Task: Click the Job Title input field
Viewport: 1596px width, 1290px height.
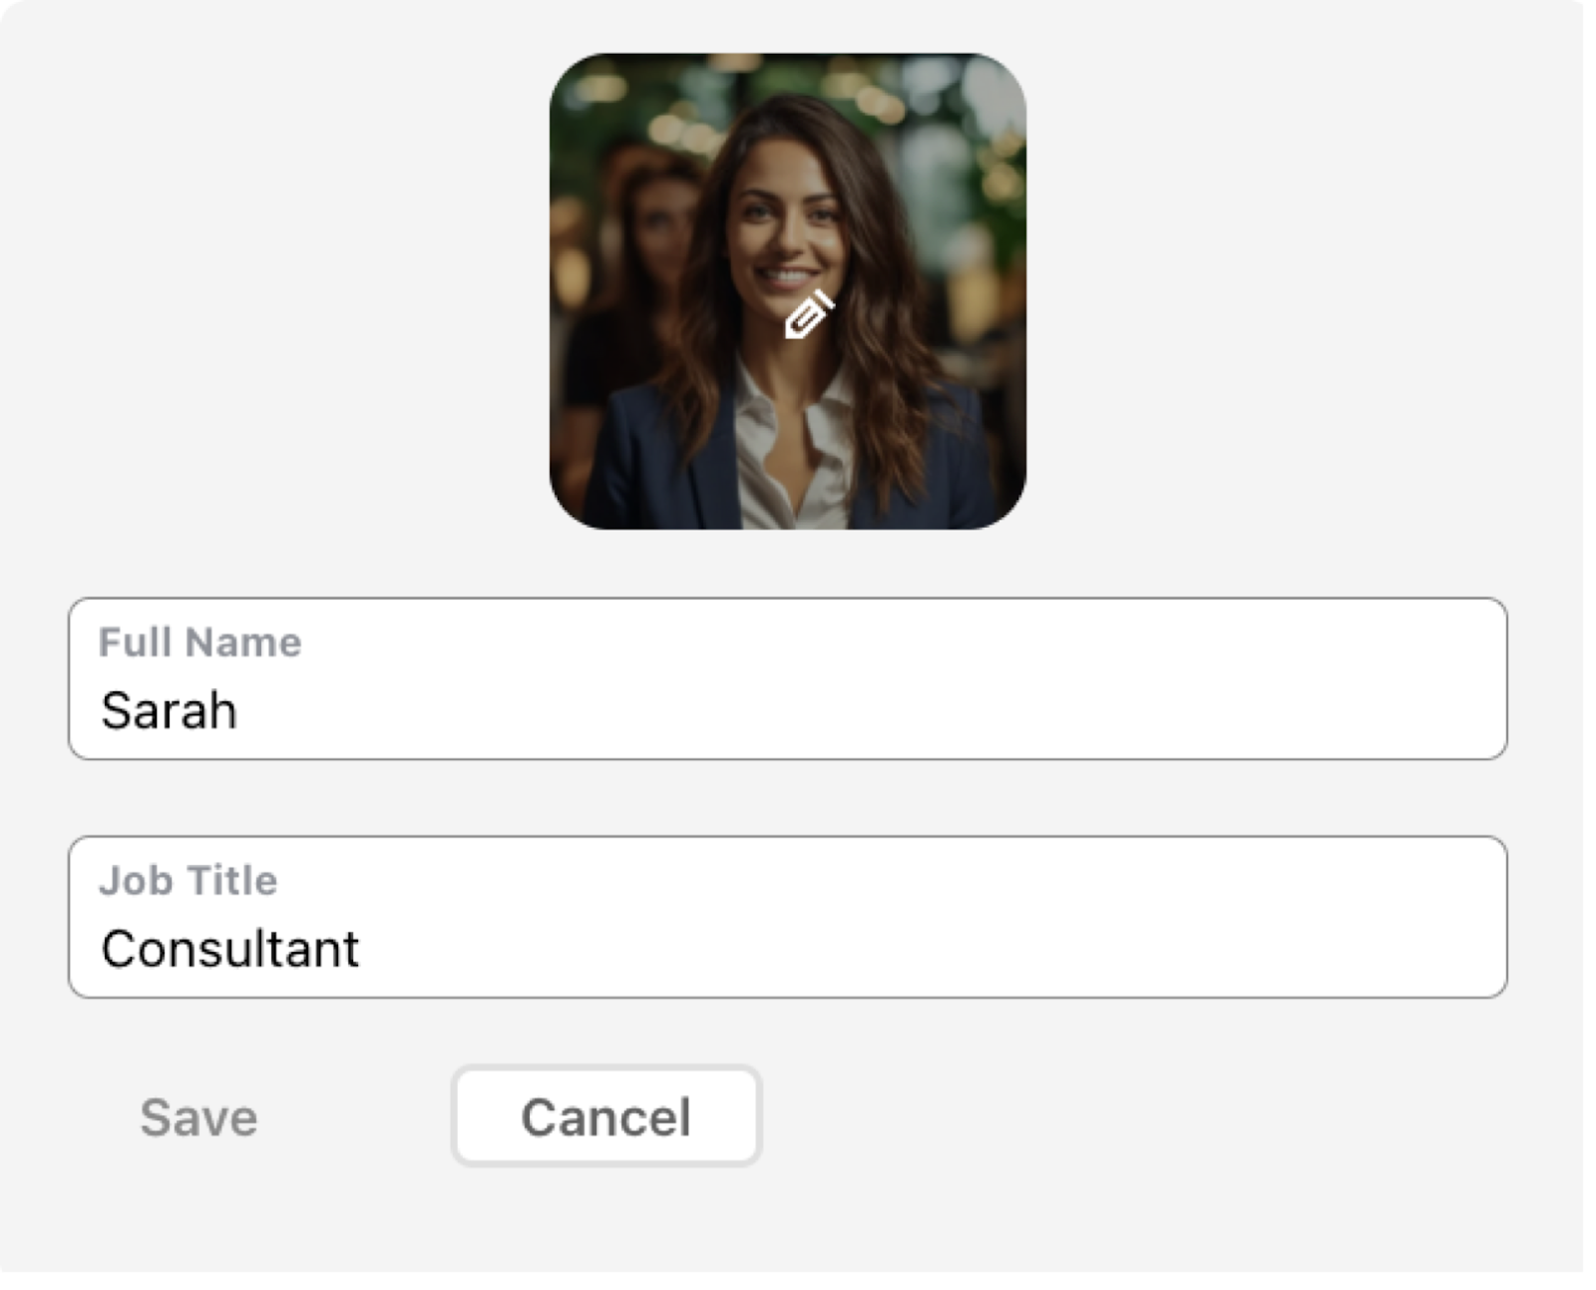Action: (x=787, y=917)
